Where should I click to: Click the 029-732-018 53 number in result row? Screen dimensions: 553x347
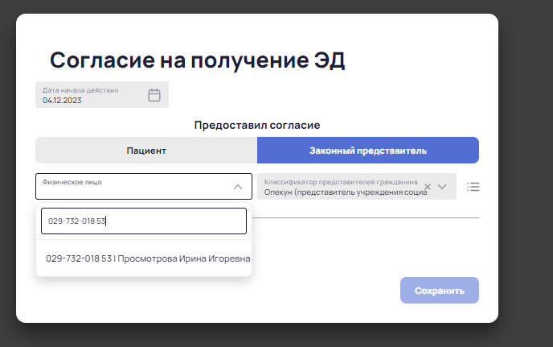pyautogui.click(x=79, y=258)
